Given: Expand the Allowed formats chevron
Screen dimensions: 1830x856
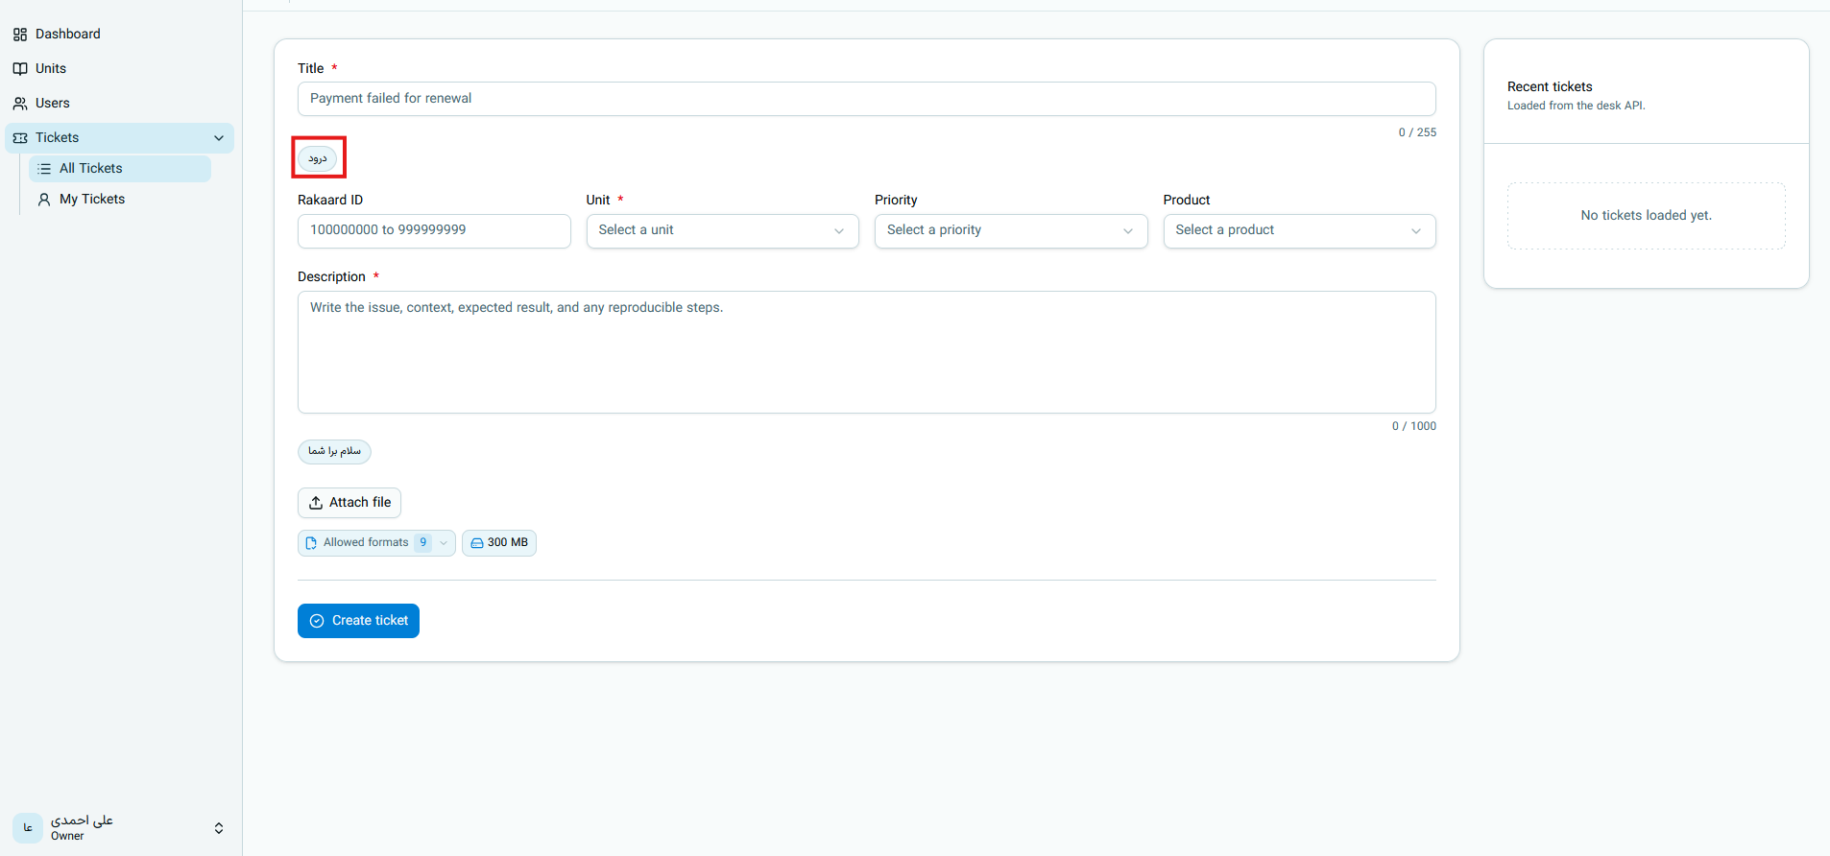Looking at the screenshot, I should tap(444, 543).
